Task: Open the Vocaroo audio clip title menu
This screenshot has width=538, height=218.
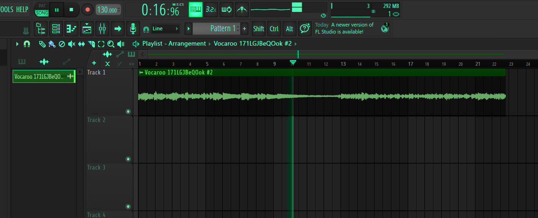Action: 142,72
